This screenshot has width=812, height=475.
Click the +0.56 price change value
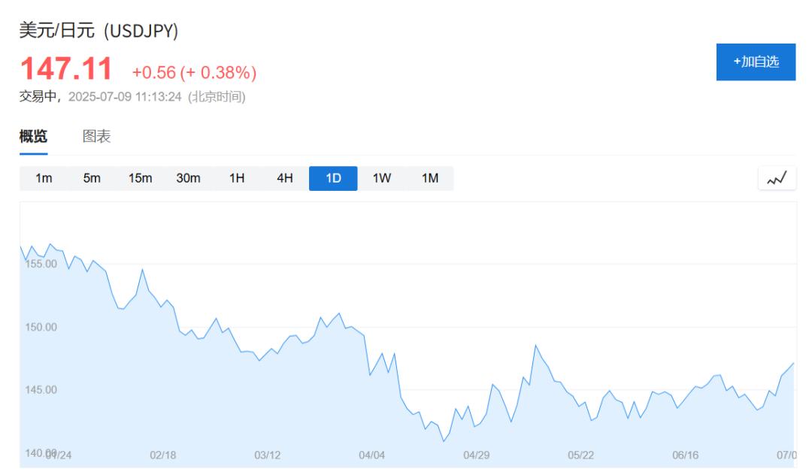pos(154,73)
